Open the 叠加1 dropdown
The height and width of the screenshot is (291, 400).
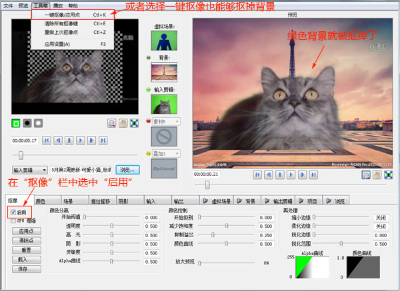(x=166, y=154)
